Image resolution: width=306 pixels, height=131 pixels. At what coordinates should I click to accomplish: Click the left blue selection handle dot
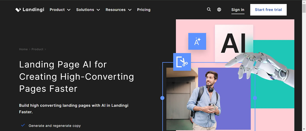162,98
